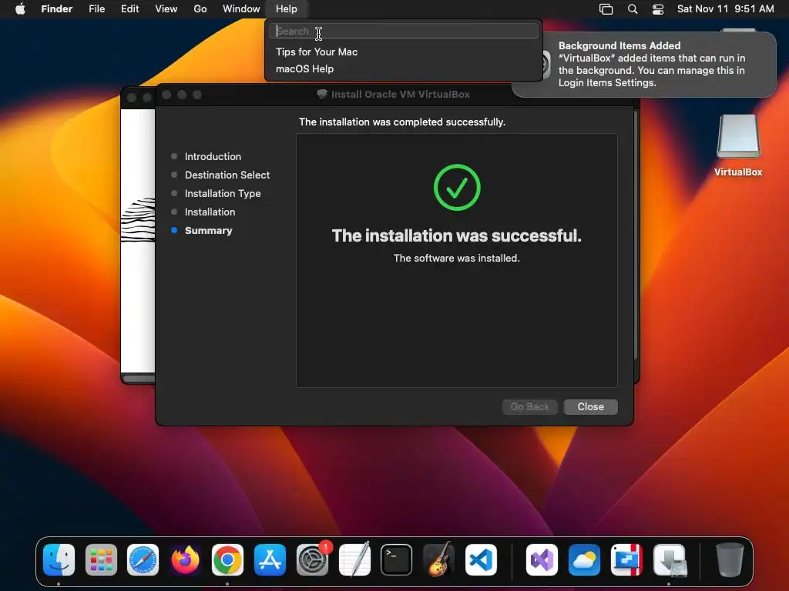Click the Go Back button
The height and width of the screenshot is (591, 789).
coord(530,406)
